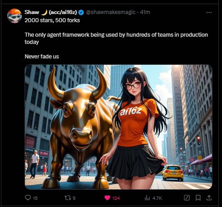Click the like count 124
Image resolution: width=222 pixels, height=207 pixels.
click(x=116, y=198)
